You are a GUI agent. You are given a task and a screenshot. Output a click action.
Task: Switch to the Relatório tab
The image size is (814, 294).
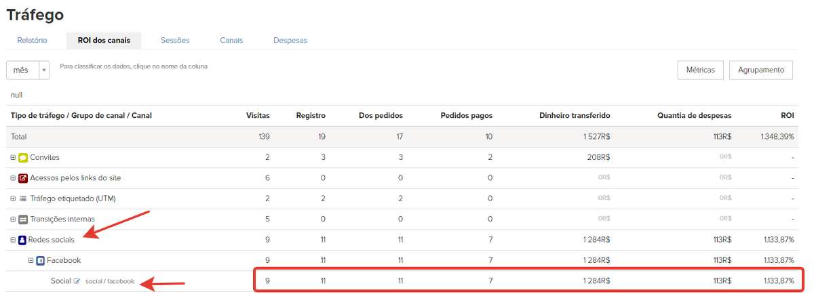tap(32, 41)
